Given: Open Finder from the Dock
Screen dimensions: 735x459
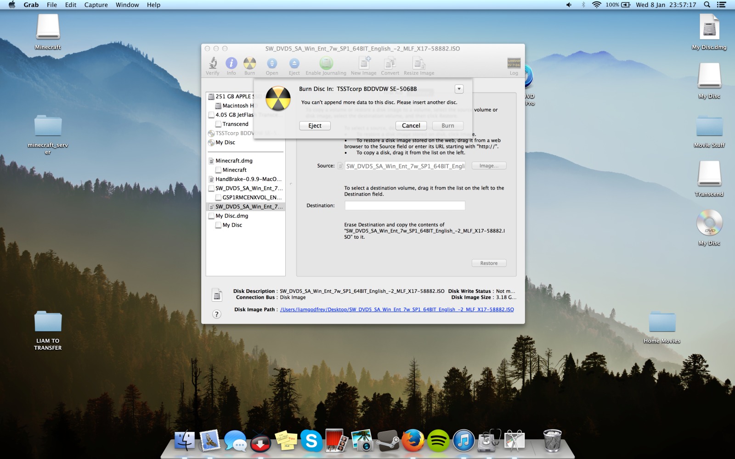Looking at the screenshot, I should point(185,440).
